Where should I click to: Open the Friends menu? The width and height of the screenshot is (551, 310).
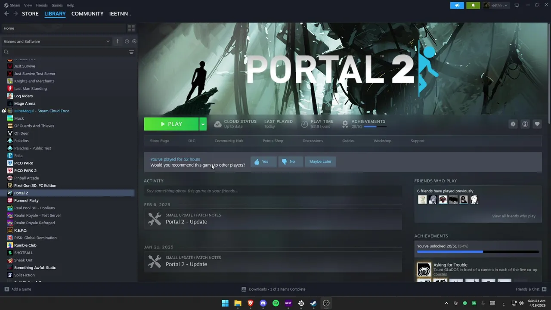tap(42, 5)
